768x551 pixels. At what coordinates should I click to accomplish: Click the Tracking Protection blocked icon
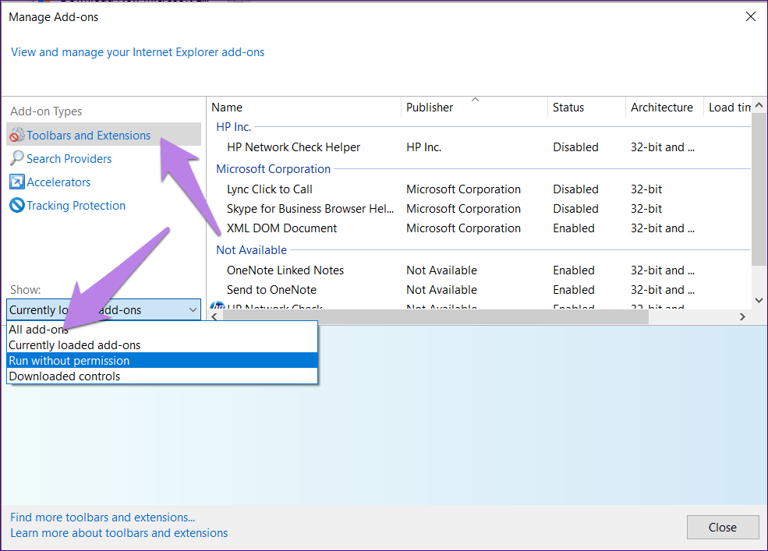pos(16,206)
